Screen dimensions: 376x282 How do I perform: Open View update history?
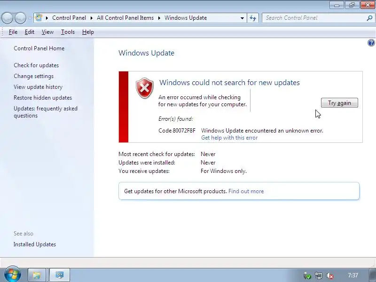pos(38,87)
